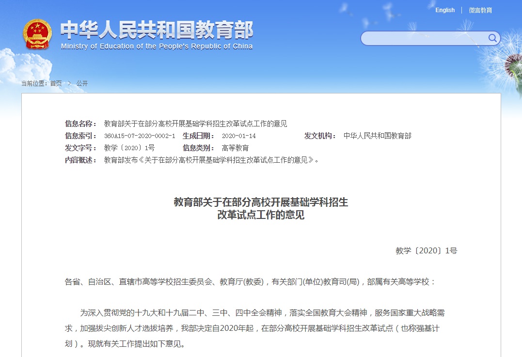Go to 首页 in the breadcrumb
Screen dimensions: 522x357
click(x=56, y=83)
